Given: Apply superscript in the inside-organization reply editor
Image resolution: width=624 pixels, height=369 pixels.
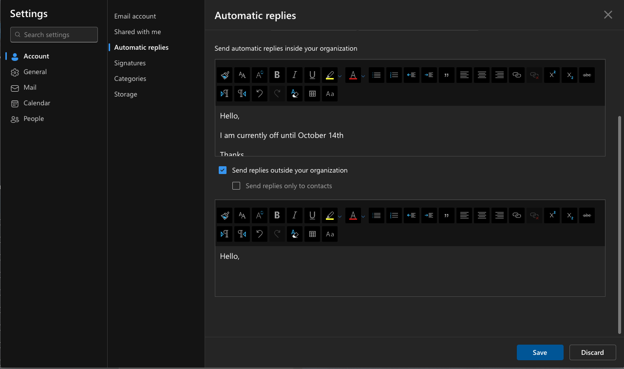Looking at the screenshot, I should [552, 75].
